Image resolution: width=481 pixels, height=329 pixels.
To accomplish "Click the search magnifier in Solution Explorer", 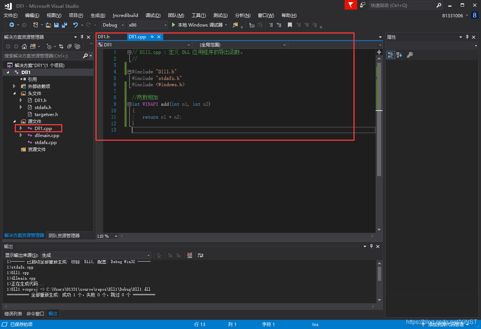I will click(x=86, y=56).
